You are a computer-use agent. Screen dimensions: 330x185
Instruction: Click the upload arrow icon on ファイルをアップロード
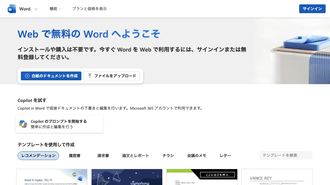(x=90, y=76)
